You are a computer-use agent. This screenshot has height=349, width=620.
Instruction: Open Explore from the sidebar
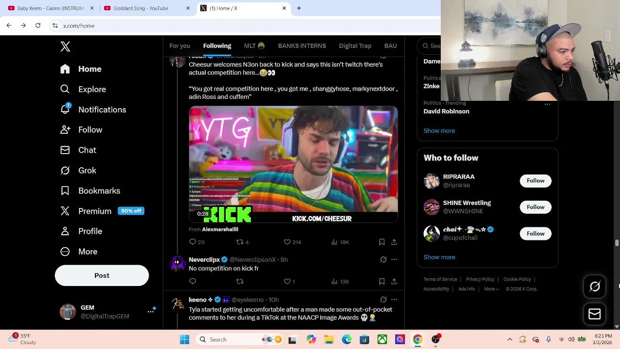(83, 89)
